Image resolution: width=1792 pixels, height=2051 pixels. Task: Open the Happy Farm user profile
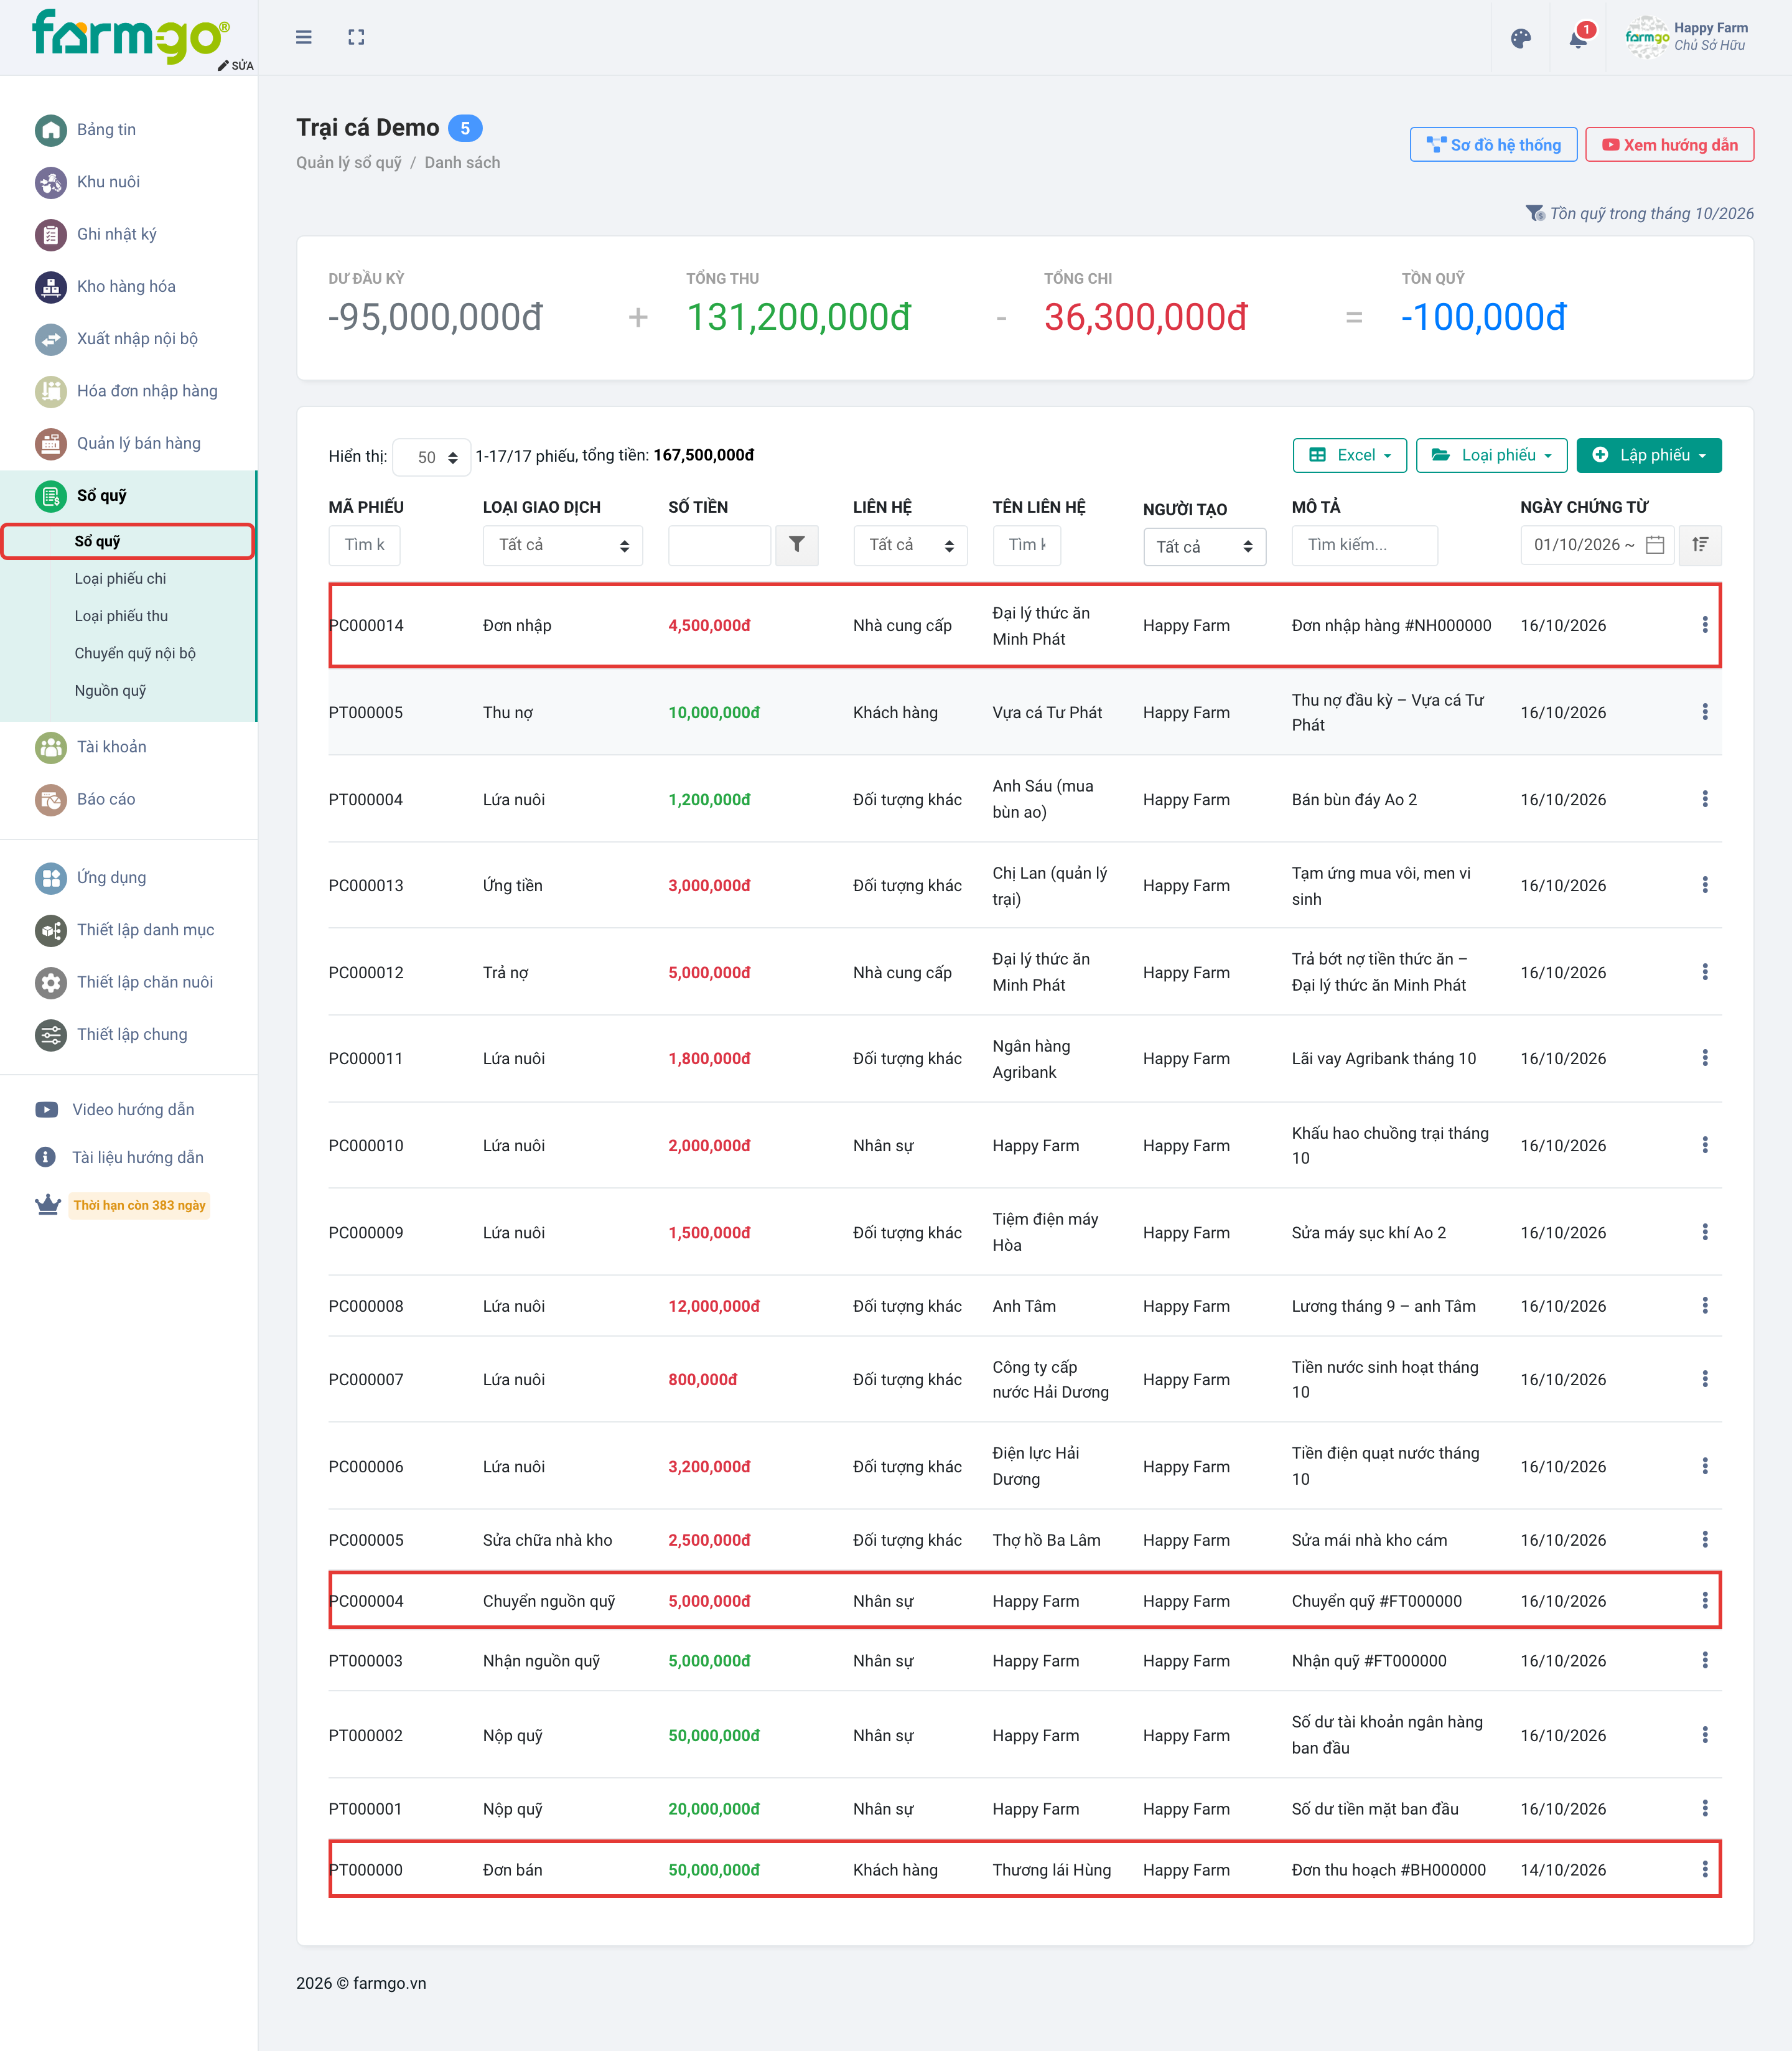click(x=1687, y=37)
